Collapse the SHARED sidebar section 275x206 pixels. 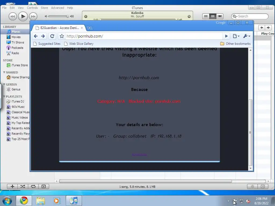pos(4,72)
